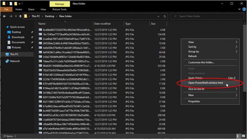Viewport: 247px width, 139px height.
Task: Open the View submenu in context menu
Action: 210,42
